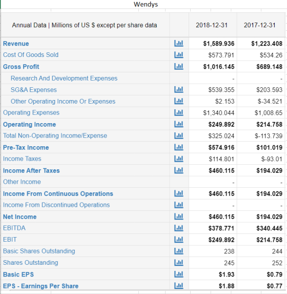Screen dimensions: 287x294
Task: Open the Income Taxes chart icon
Action: pos(179,159)
